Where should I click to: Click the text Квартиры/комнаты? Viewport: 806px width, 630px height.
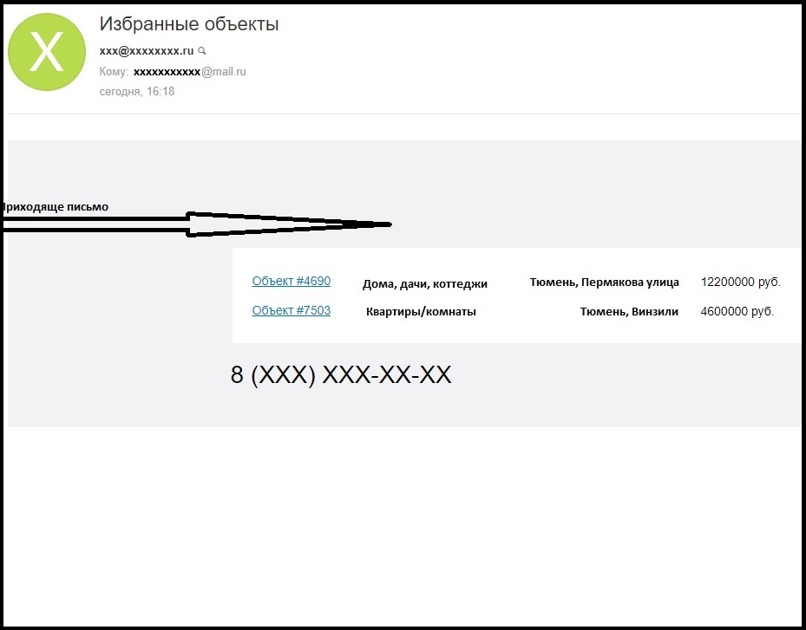click(x=421, y=312)
